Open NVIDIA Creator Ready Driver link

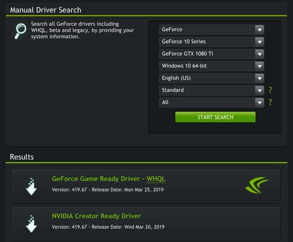pyautogui.click(x=96, y=216)
